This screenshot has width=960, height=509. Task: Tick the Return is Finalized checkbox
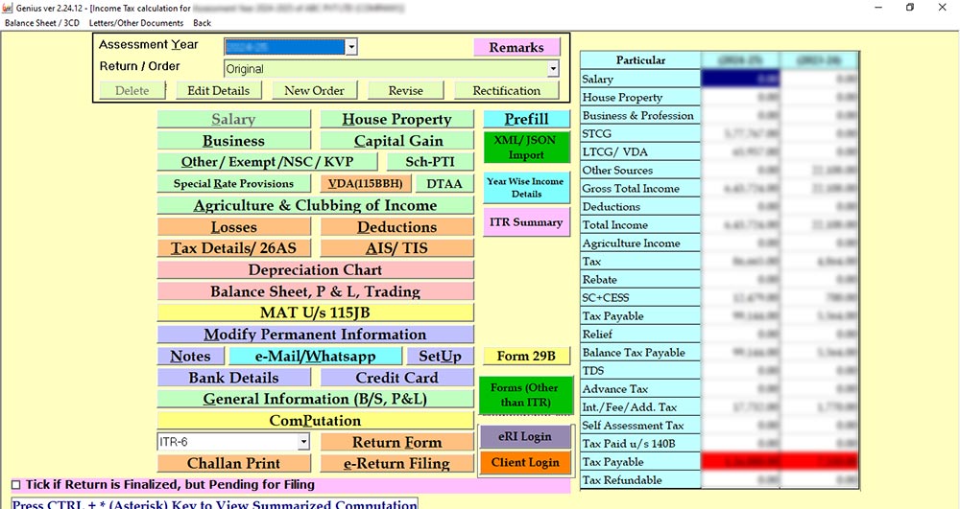(x=15, y=485)
